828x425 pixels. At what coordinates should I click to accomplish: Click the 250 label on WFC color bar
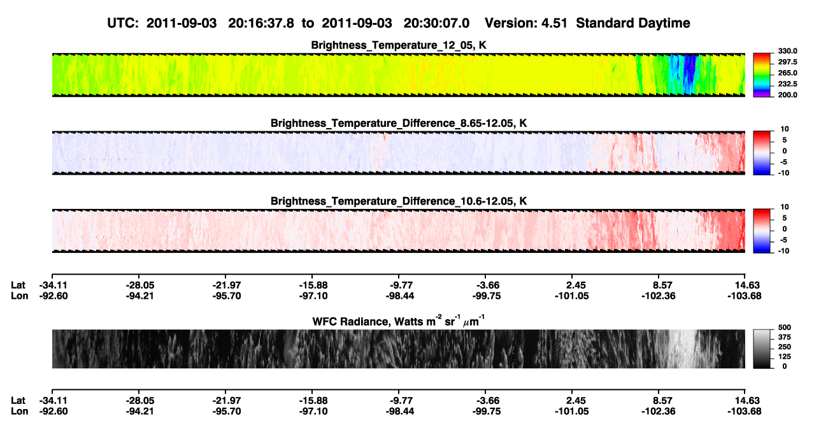785,347
